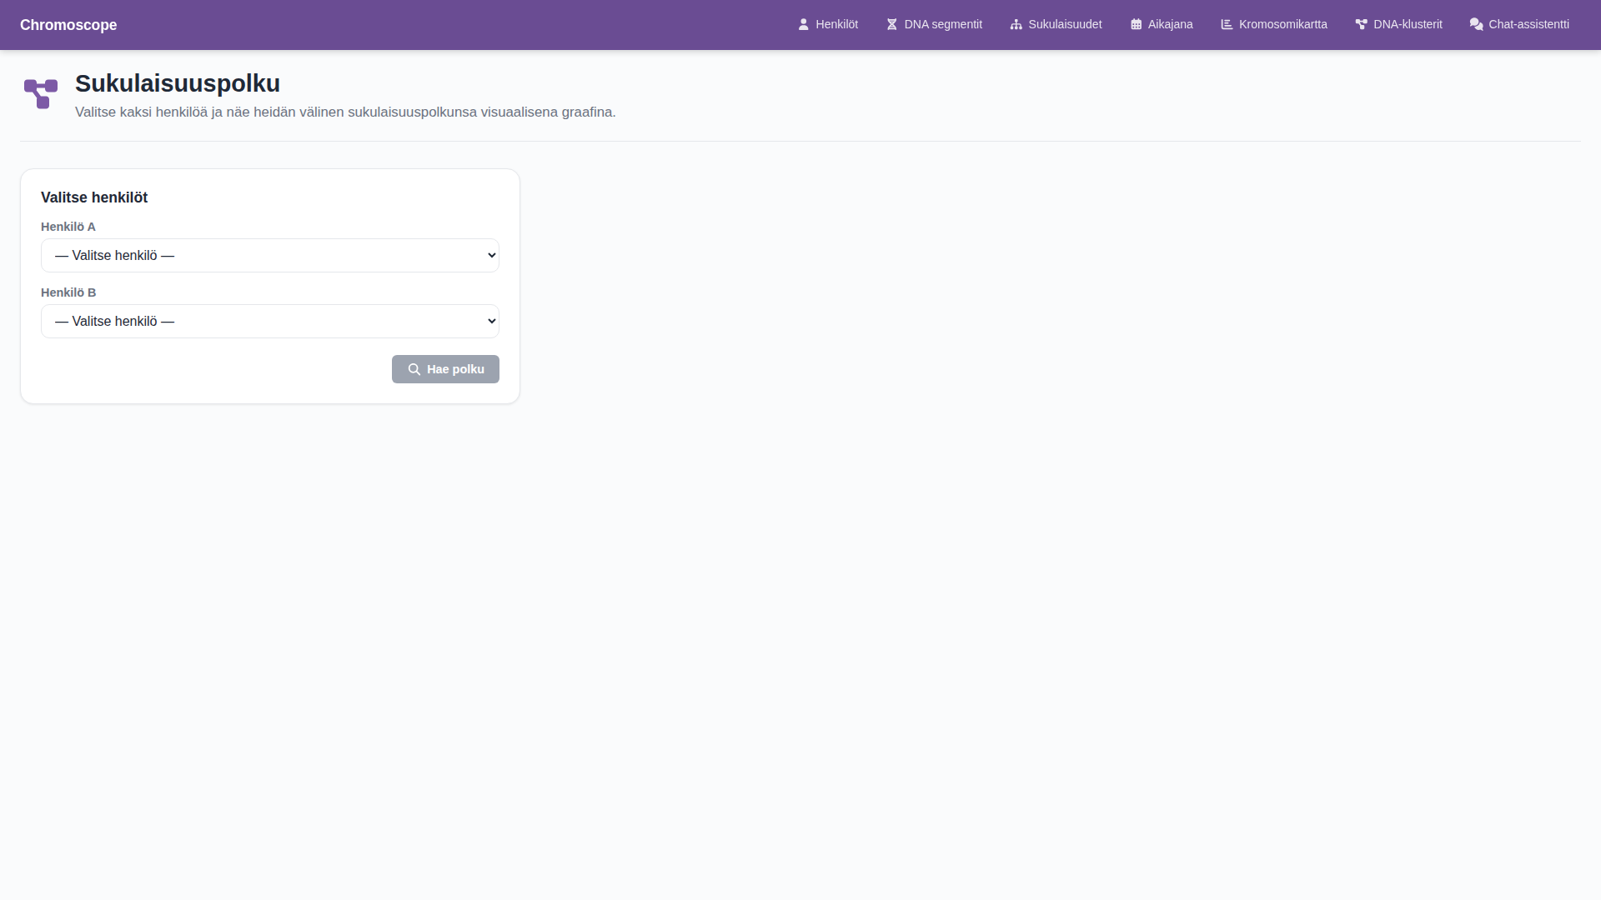Image resolution: width=1601 pixels, height=900 pixels.
Task: Click the Sukulaisuuspolku page heading
Action: tap(178, 83)
